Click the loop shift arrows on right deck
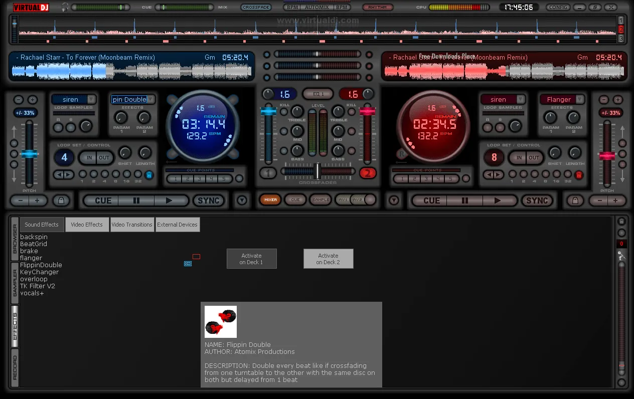The height and width of the screenshot is (399, 634). [x=494, y=174]
